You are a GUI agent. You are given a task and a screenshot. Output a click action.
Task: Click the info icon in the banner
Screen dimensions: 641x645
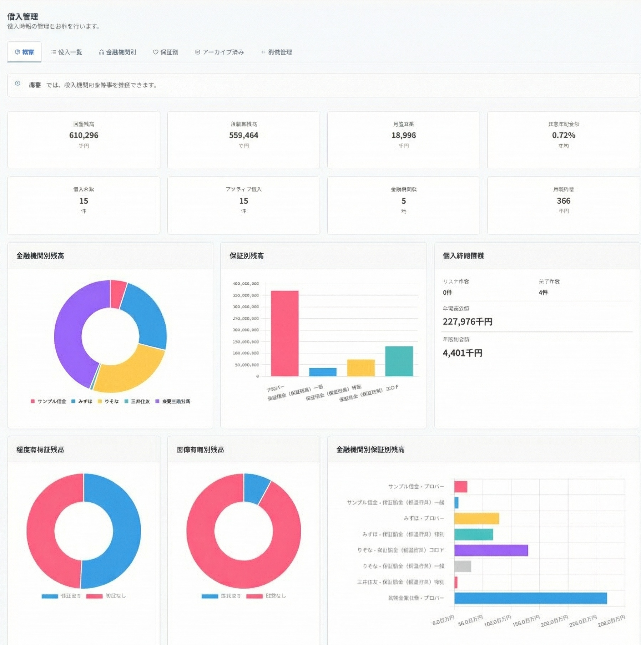pyautogui.click(x=17, y=83)
